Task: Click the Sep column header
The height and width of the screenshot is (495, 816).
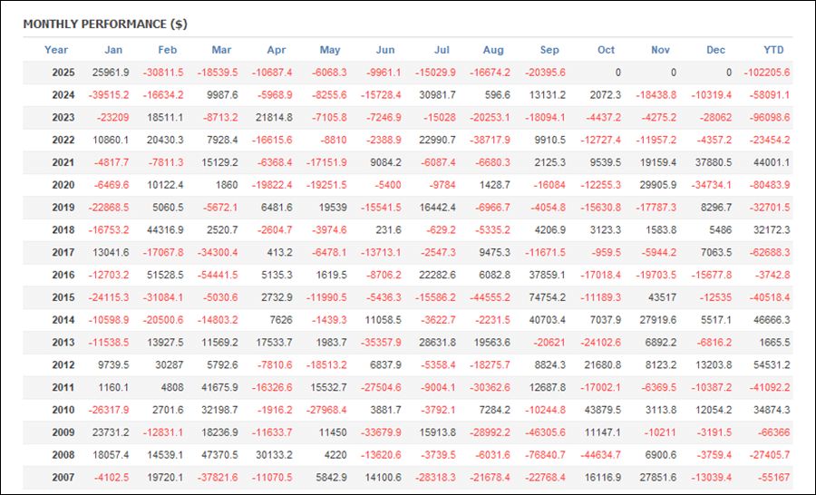Action: 551,50
